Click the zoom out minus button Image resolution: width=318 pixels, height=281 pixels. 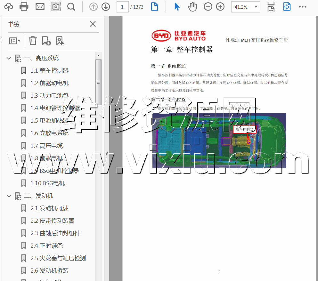click(208, 7)
